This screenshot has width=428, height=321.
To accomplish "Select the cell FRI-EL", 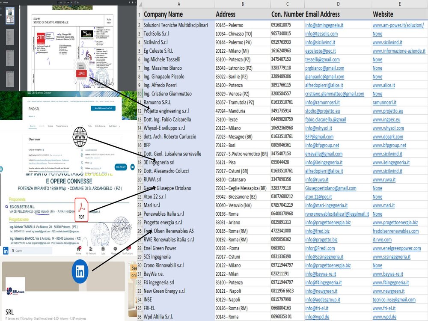I will tap(179, 308).
